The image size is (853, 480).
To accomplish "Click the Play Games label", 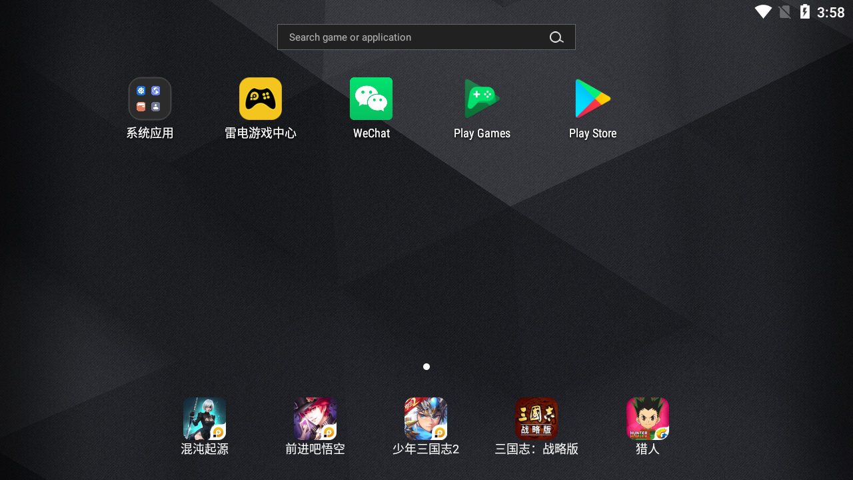I will coord(482,133).
